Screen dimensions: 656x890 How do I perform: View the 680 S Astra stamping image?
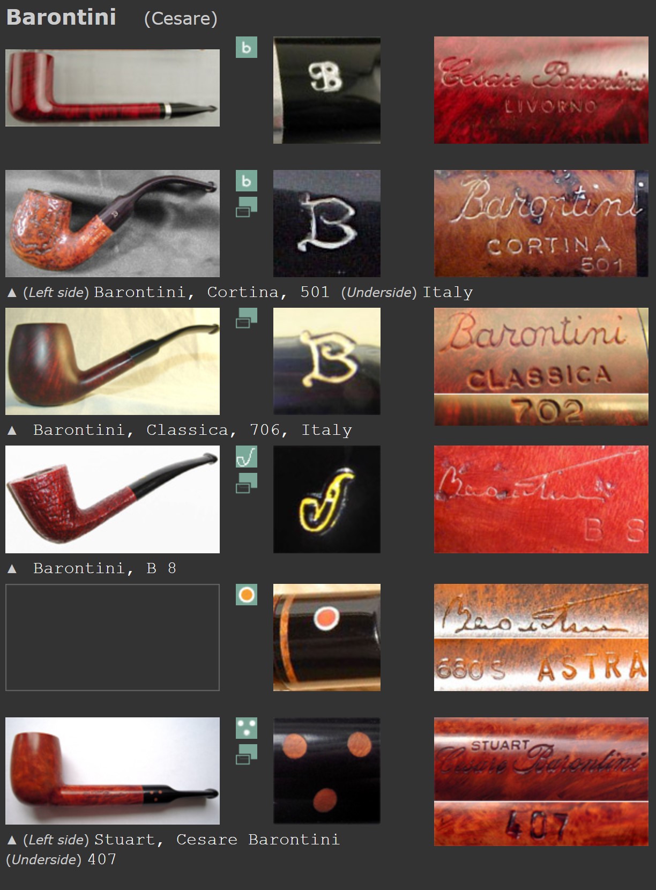tap(541, 637)
